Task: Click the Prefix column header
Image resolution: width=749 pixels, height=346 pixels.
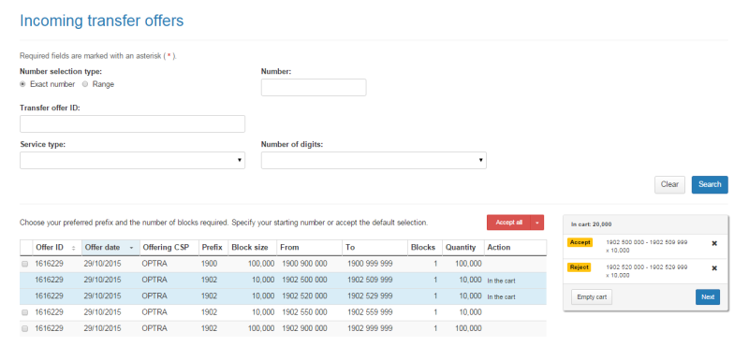Action: coord(213,248)
